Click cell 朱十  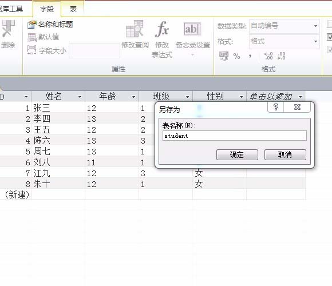[58, 184]
